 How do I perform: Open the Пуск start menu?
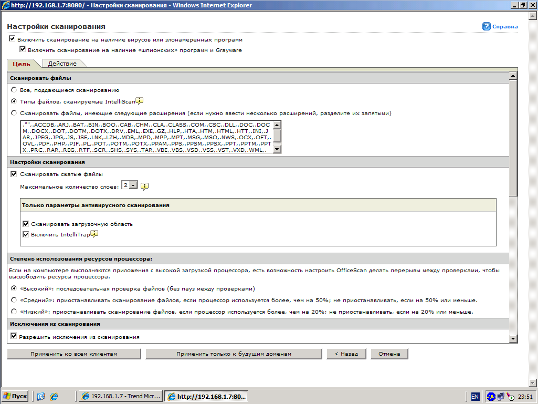(15, 397)
